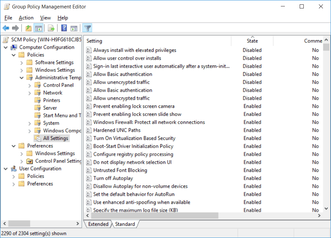The image size is (331, 238).
Task: Expand the System tree node
Action: (30, 123)
